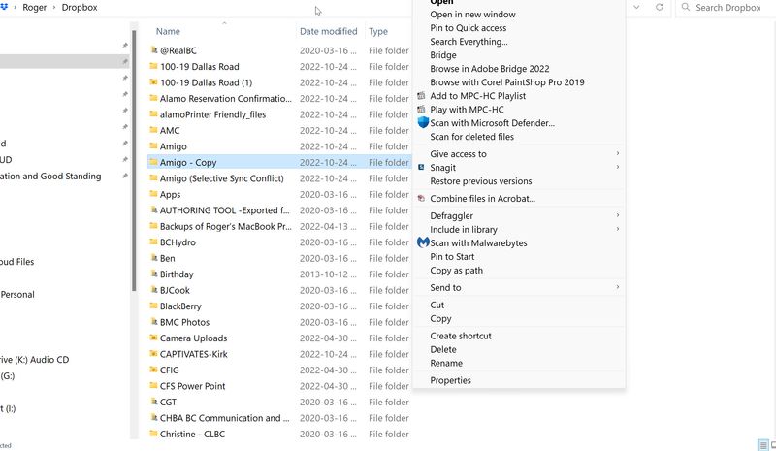The height and width of the screenshot is (451, 776).
Task: Click the Search Dropbox field
Action: tap(727, 8)
